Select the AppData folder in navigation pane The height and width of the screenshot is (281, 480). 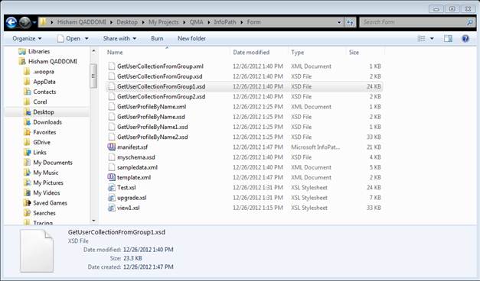coord(44,82)
